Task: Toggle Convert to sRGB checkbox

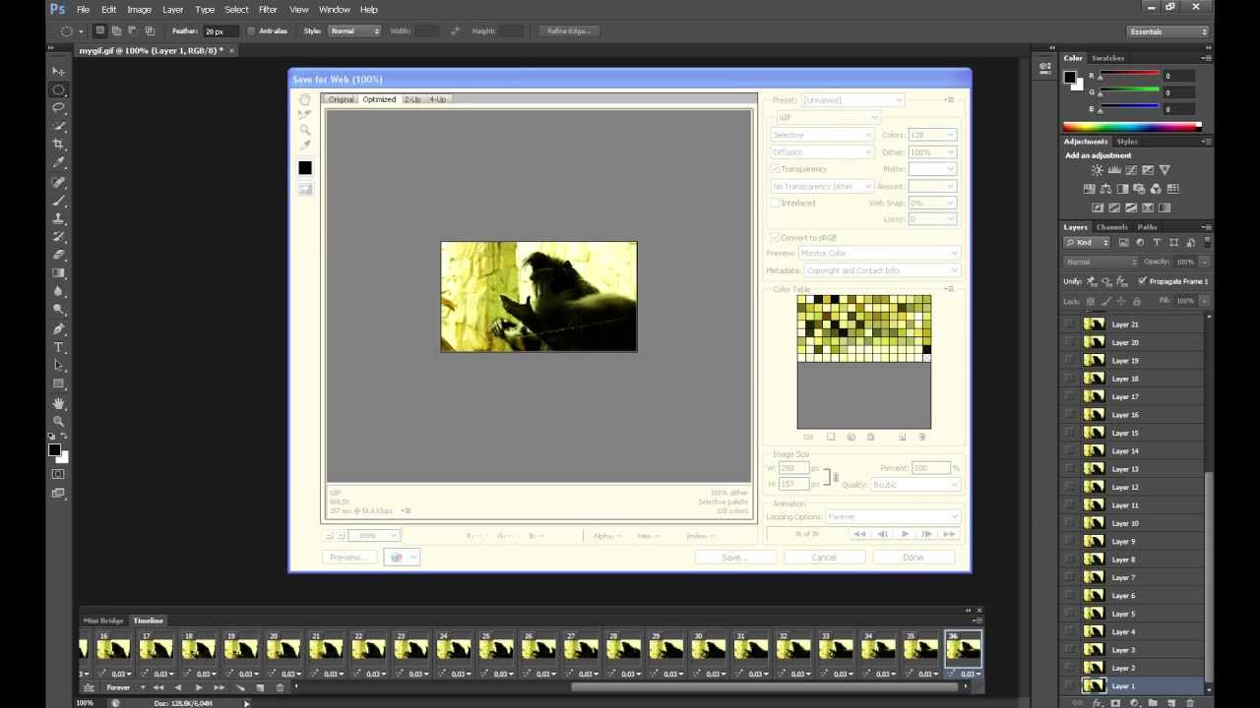Action: point(776,238)
